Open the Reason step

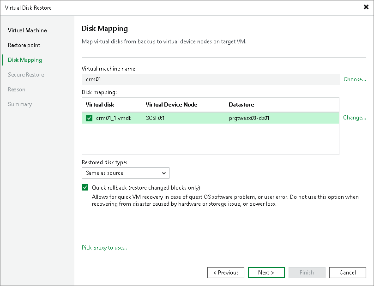17,89
